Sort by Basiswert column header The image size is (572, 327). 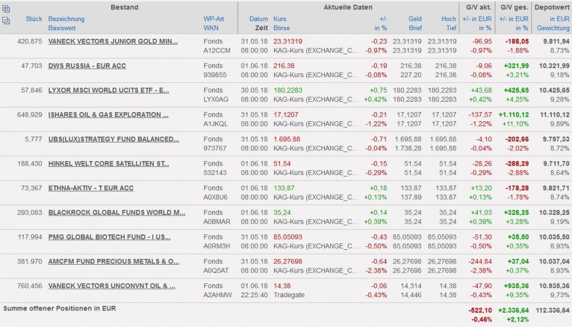[x=62, y=27]
